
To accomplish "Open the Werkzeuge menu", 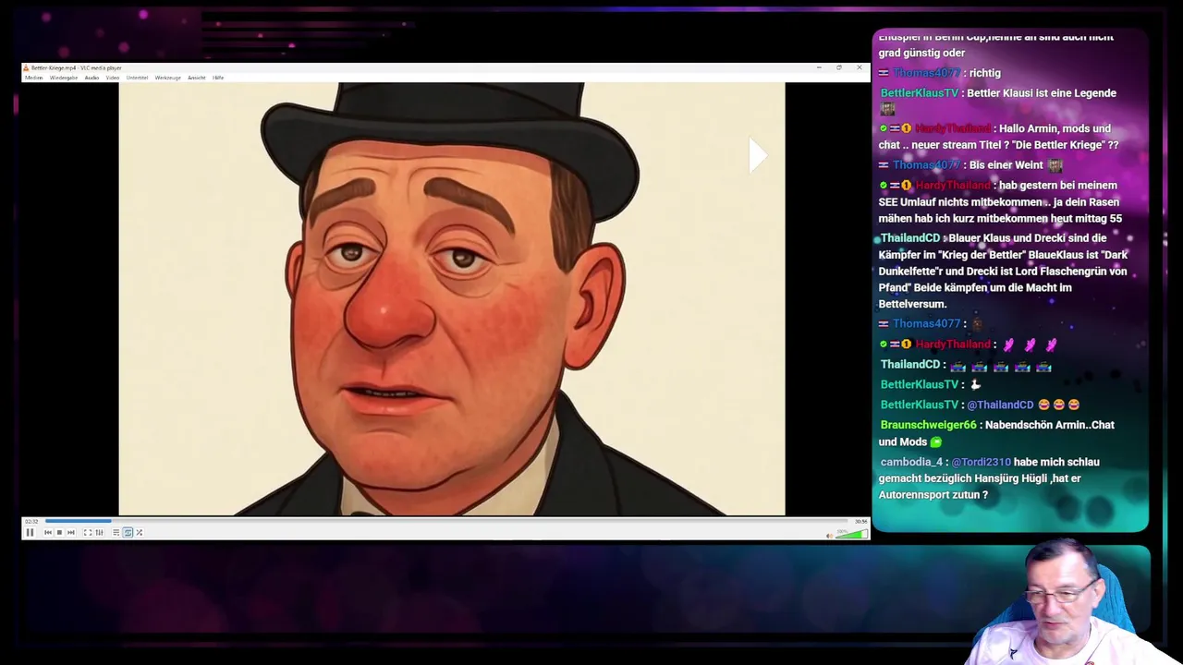I will pyautogui.click(x=167, y=78).
